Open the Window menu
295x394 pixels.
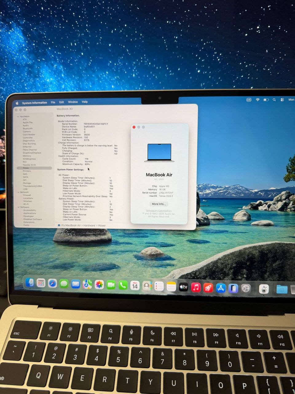tap(73, 102)
